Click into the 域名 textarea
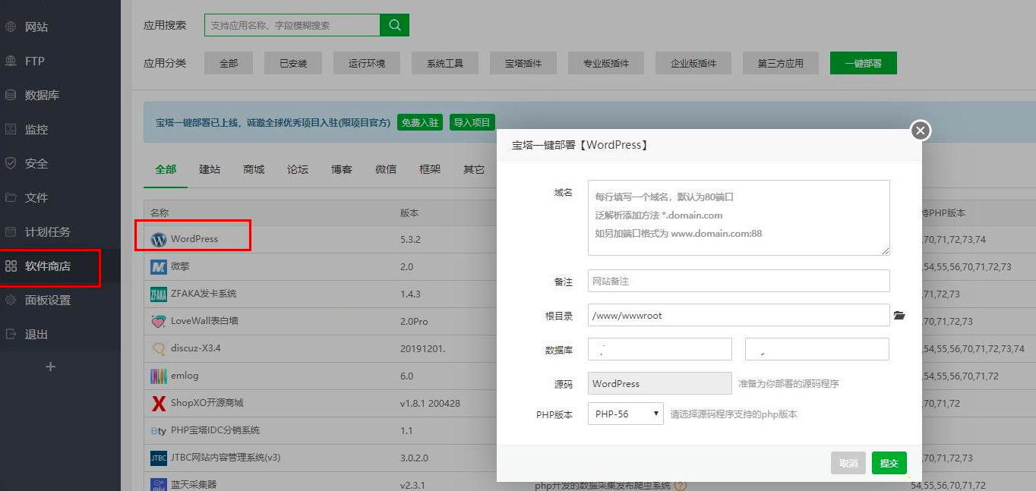The image size is (1036, 491). [739, 218]
